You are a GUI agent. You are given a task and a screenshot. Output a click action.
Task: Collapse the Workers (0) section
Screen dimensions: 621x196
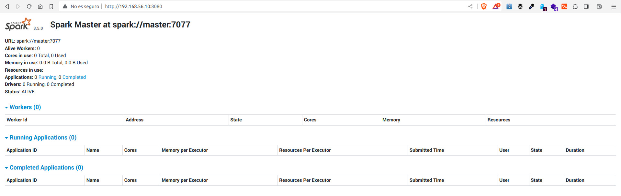23,107
